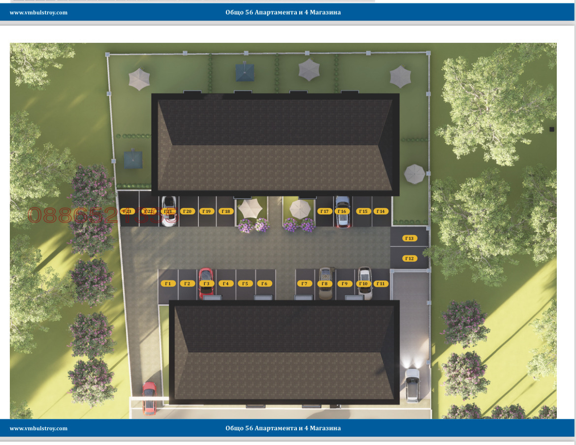Open the www.vmbulstroy.com link in top banner

(38, 12)
